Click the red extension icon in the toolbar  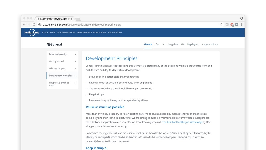coord(232,25)
